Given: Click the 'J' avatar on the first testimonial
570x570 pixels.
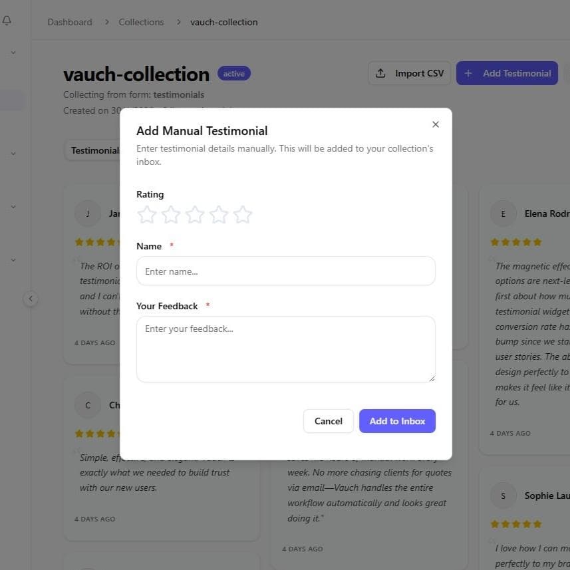Looking at the screenshot, I should [x=87, y=214].
